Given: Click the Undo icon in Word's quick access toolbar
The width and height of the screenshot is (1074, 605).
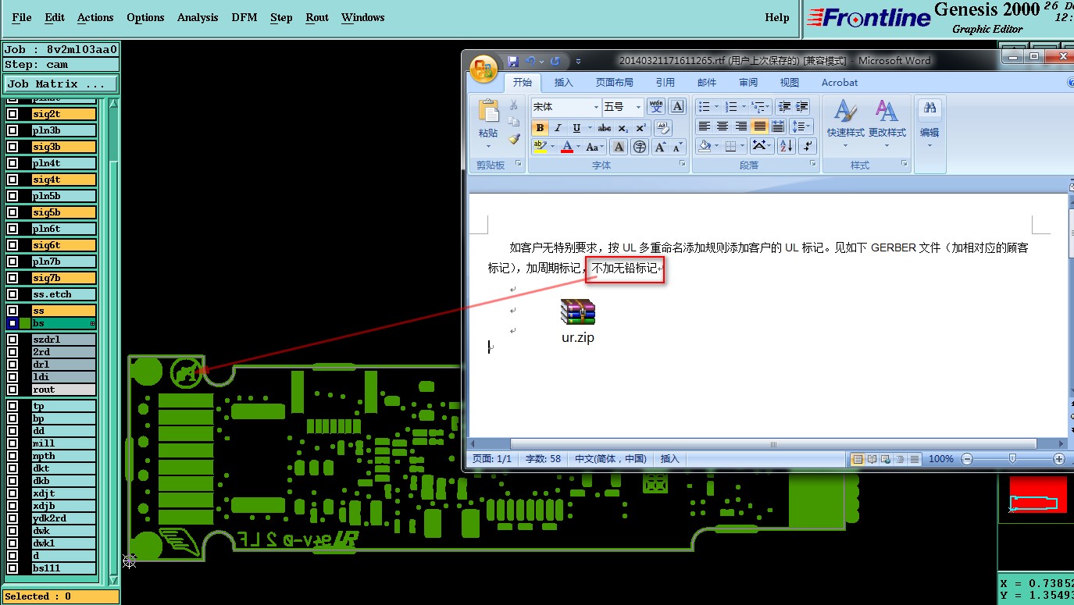Looking at the screenshot, I should tap(531, 61).
